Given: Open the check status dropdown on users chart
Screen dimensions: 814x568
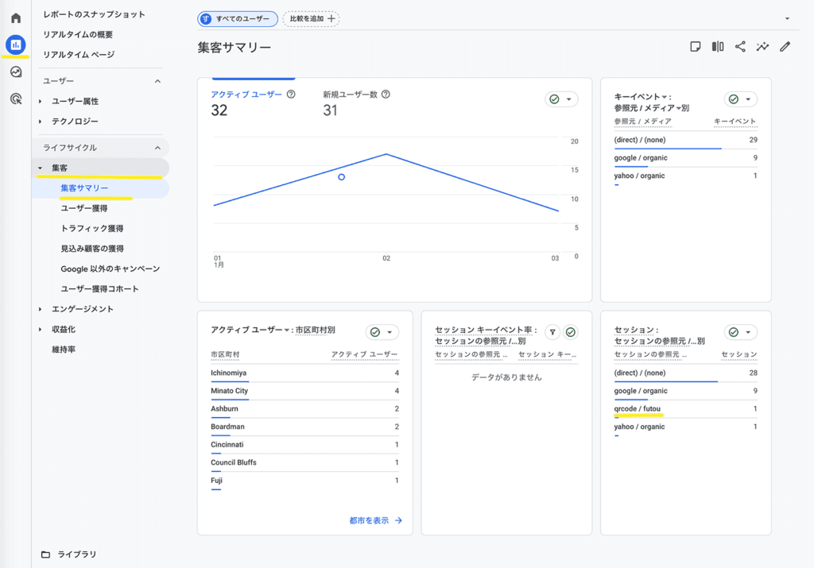Looking at the screenshot, I should click(561, 99).
